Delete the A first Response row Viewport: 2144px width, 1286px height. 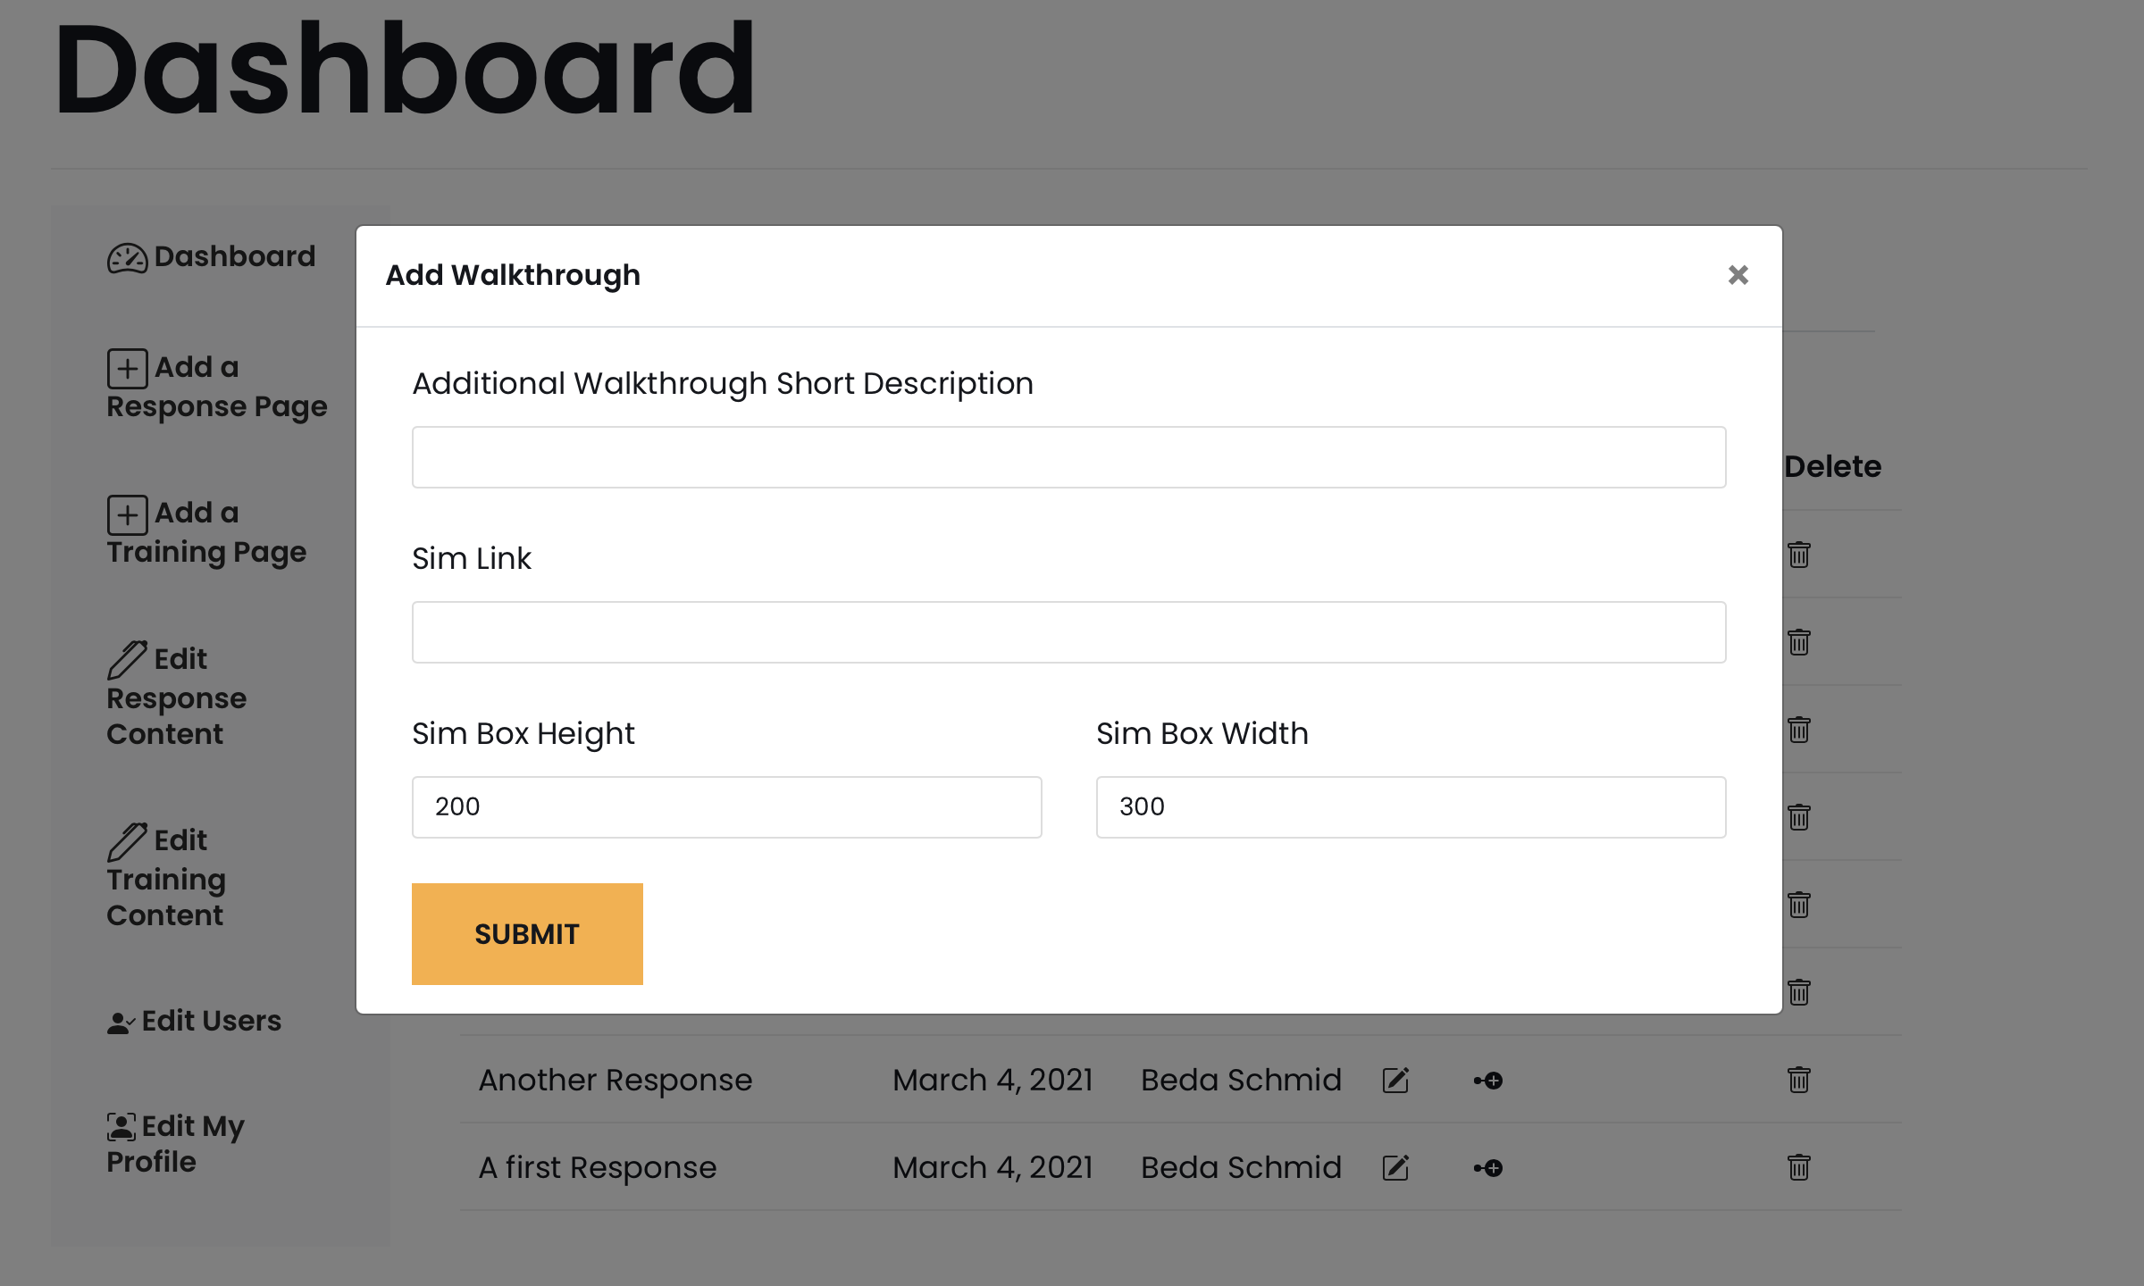1799,1167
